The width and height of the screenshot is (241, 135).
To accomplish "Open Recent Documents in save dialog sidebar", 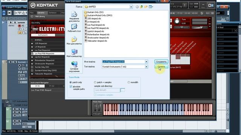I will coord(74,16).
